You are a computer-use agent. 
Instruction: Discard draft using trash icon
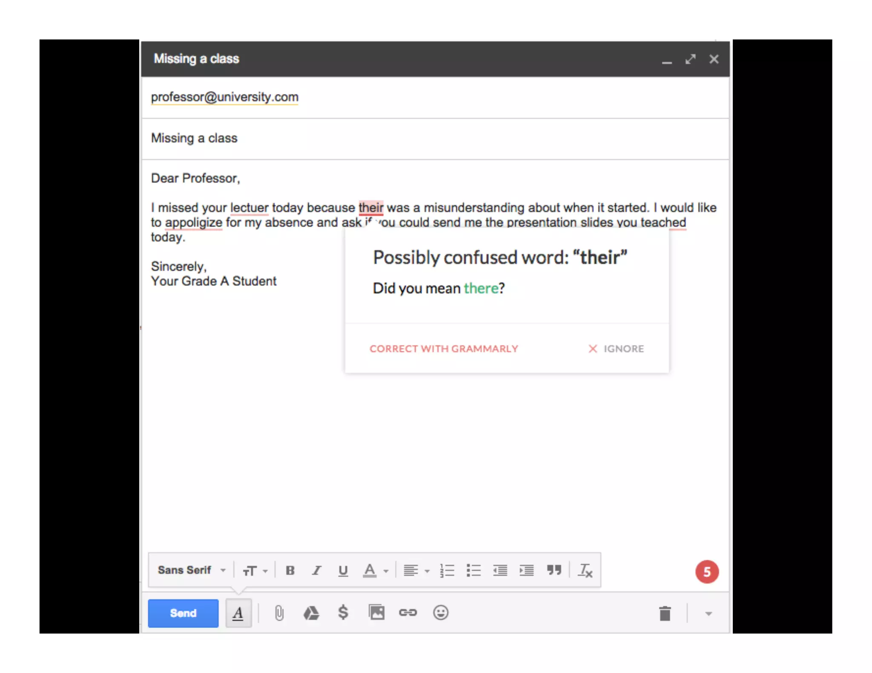[x=665, y=613]
